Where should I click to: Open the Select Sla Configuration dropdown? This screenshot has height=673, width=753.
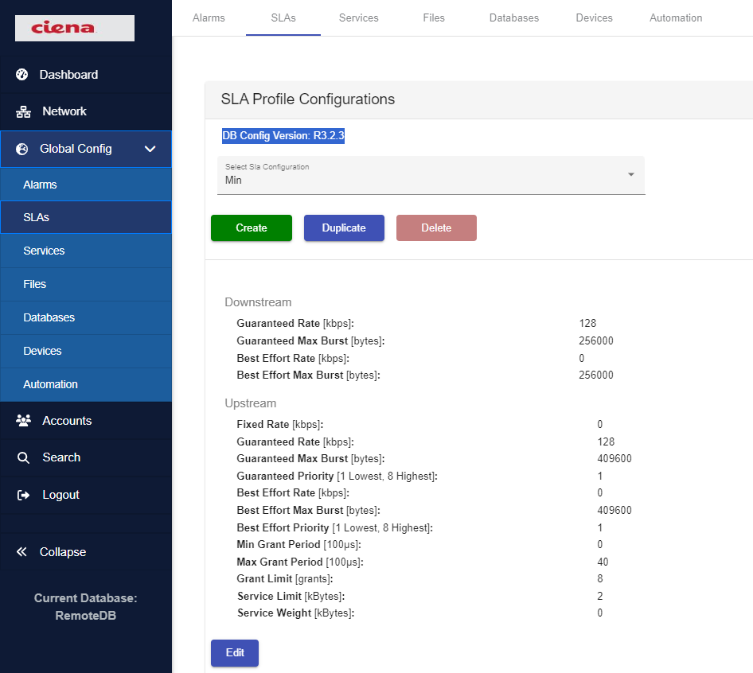(x=431, y=175)
